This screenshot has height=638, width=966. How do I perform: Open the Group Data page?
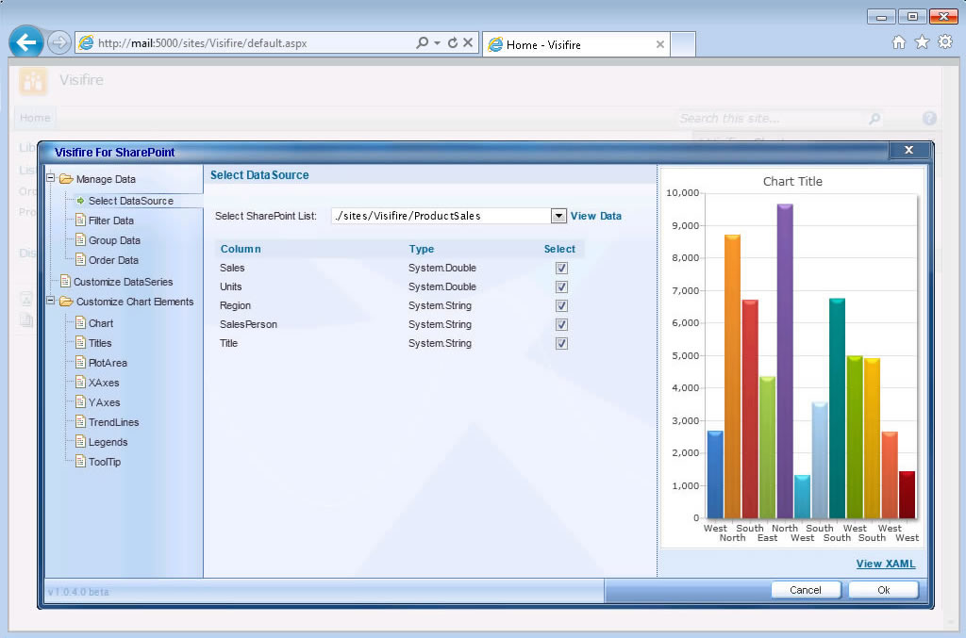tap(114, 240)
